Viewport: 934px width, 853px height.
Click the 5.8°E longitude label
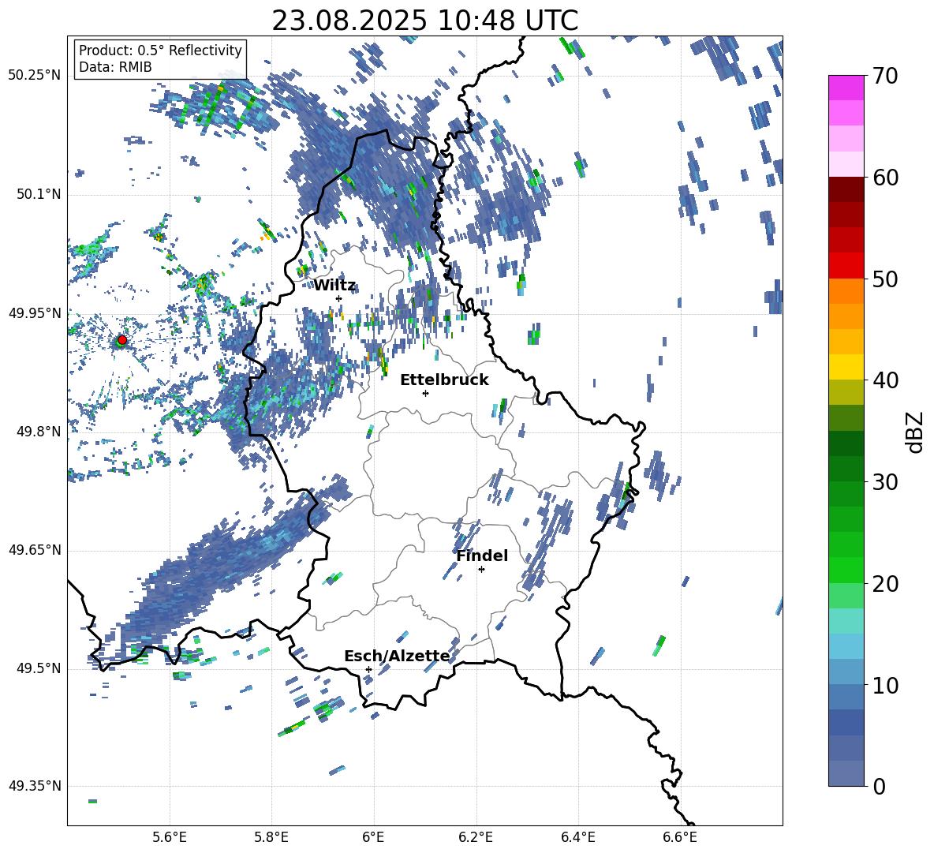tap(271, 837)
